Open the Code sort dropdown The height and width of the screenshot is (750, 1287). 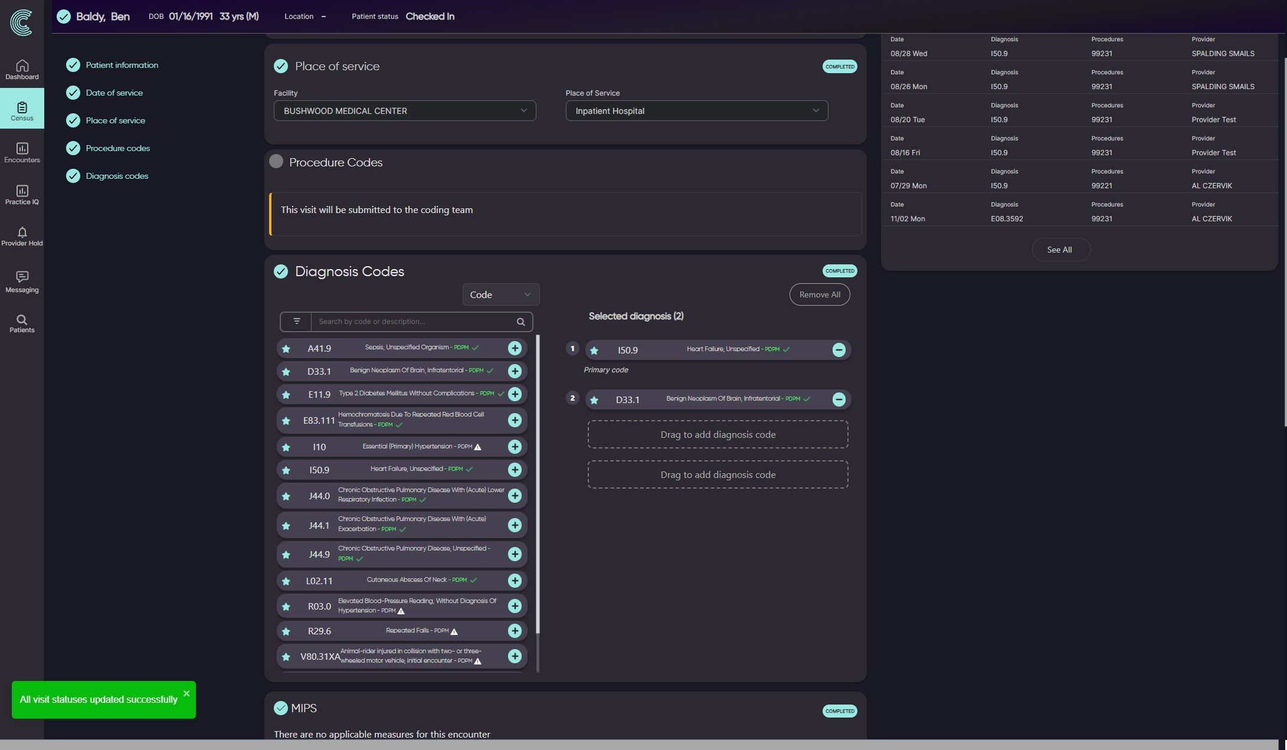click(x=500, y=294)
